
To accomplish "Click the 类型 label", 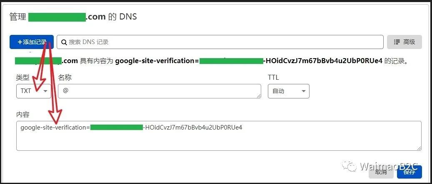I will pos(22,78).
